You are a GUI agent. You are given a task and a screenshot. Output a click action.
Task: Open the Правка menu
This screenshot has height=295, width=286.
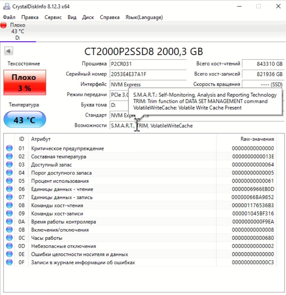30,17
